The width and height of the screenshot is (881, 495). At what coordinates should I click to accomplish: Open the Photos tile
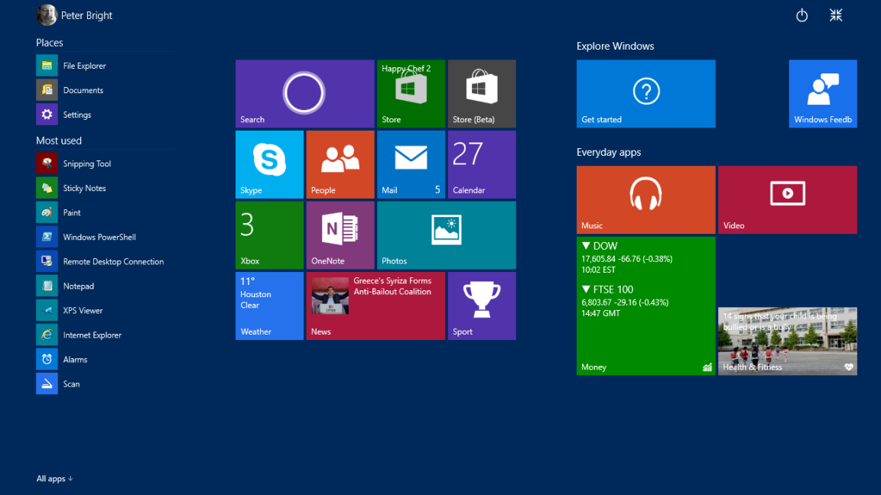point(446,235)
